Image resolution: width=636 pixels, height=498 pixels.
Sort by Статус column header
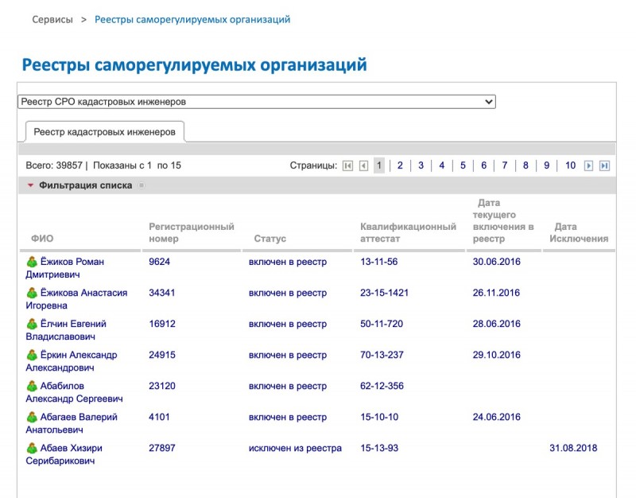[x=270, y=239]
